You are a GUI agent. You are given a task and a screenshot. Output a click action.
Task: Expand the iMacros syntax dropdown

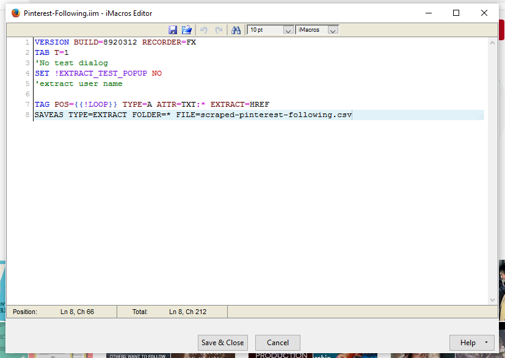pos(332,30)
